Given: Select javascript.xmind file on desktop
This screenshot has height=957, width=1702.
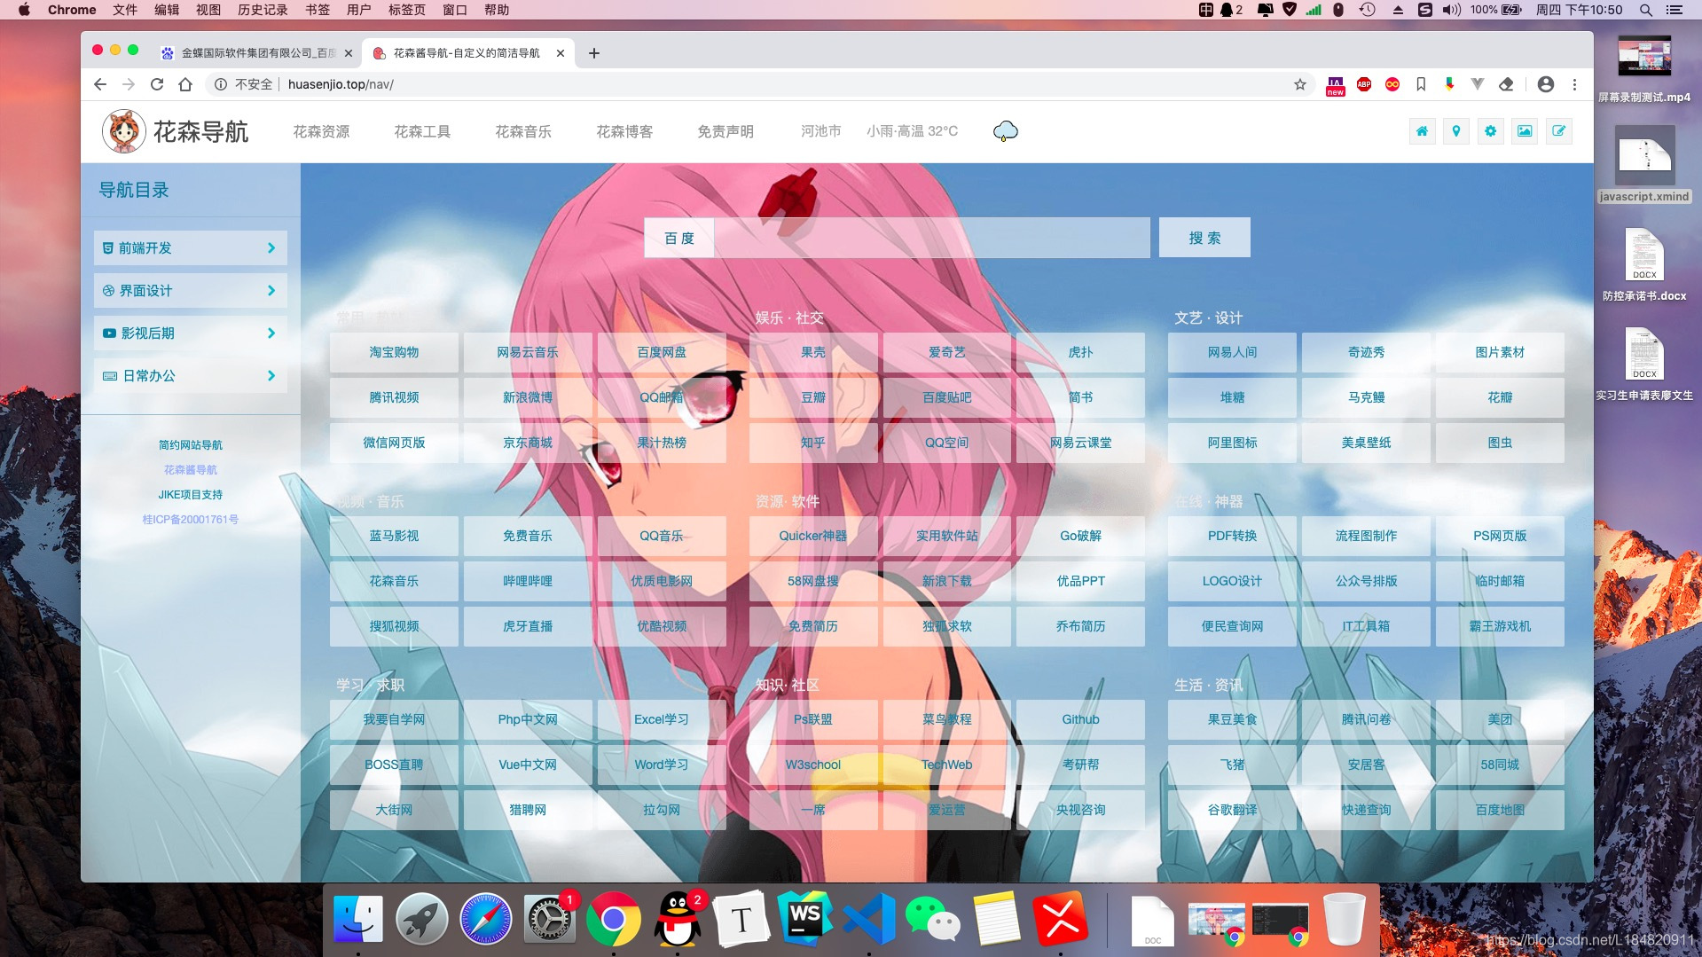Looking at the screenshot, I should (x=1644, y=165).
